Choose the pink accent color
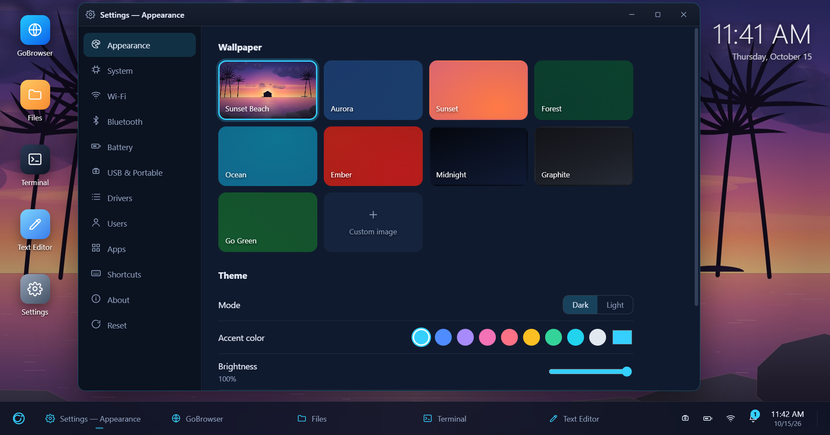 pyautogui.click(x=487, y=337)
